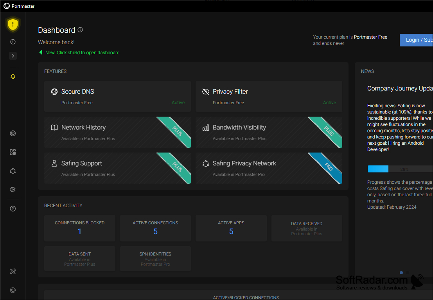Viewport: 433px width, 300px height.
Task: Click the power icon in the sidebar
Action: (x=13, y=290)
